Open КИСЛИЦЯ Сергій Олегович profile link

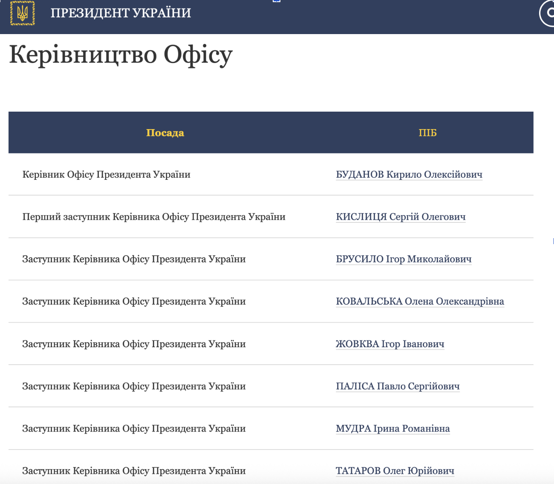(x=400, y=217)
